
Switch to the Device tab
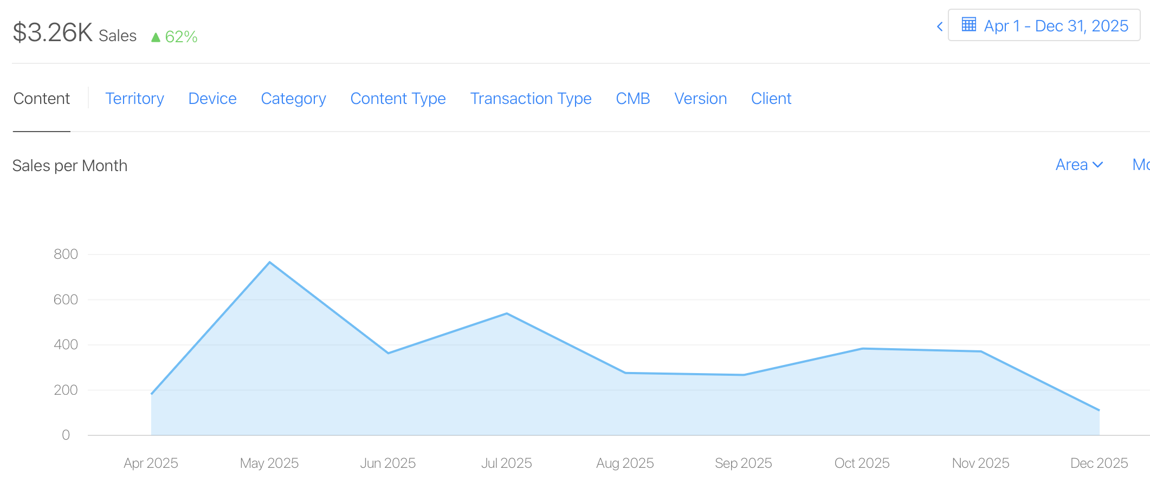[x=212, y=99]
